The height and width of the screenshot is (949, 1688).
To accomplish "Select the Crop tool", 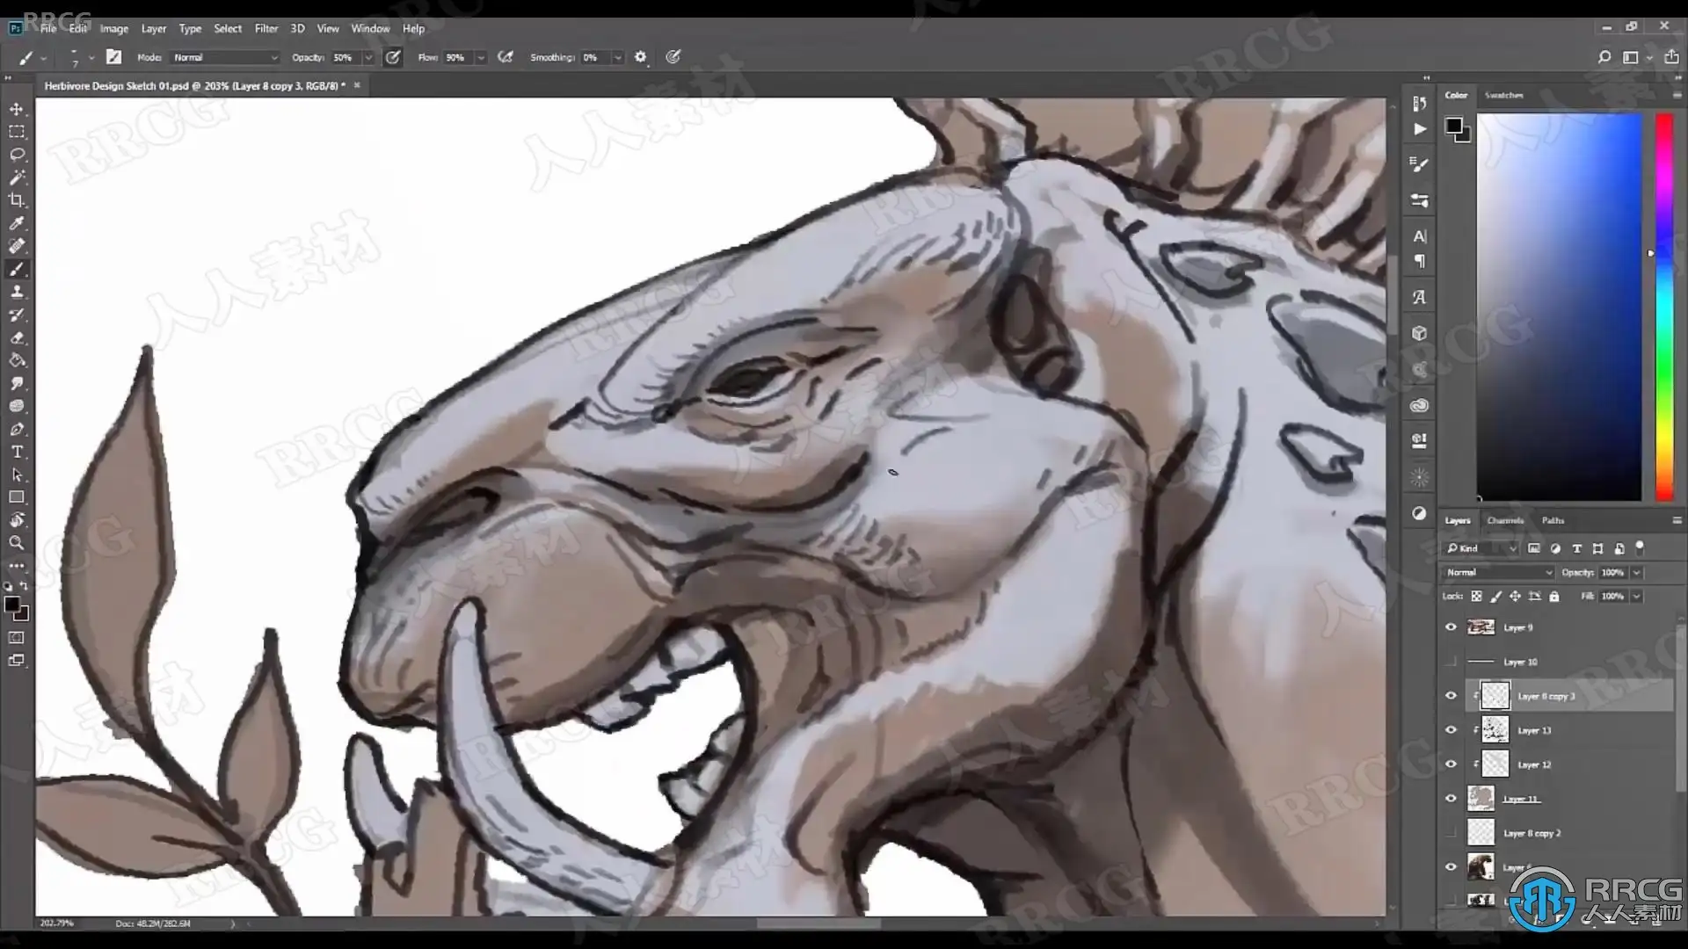I will (x=17, y=200).
